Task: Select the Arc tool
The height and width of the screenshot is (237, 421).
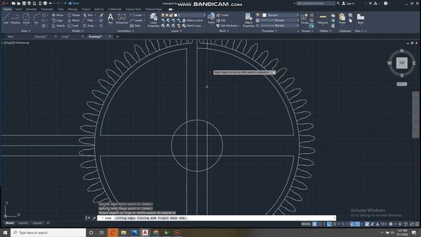Action: tap(36, 19)
